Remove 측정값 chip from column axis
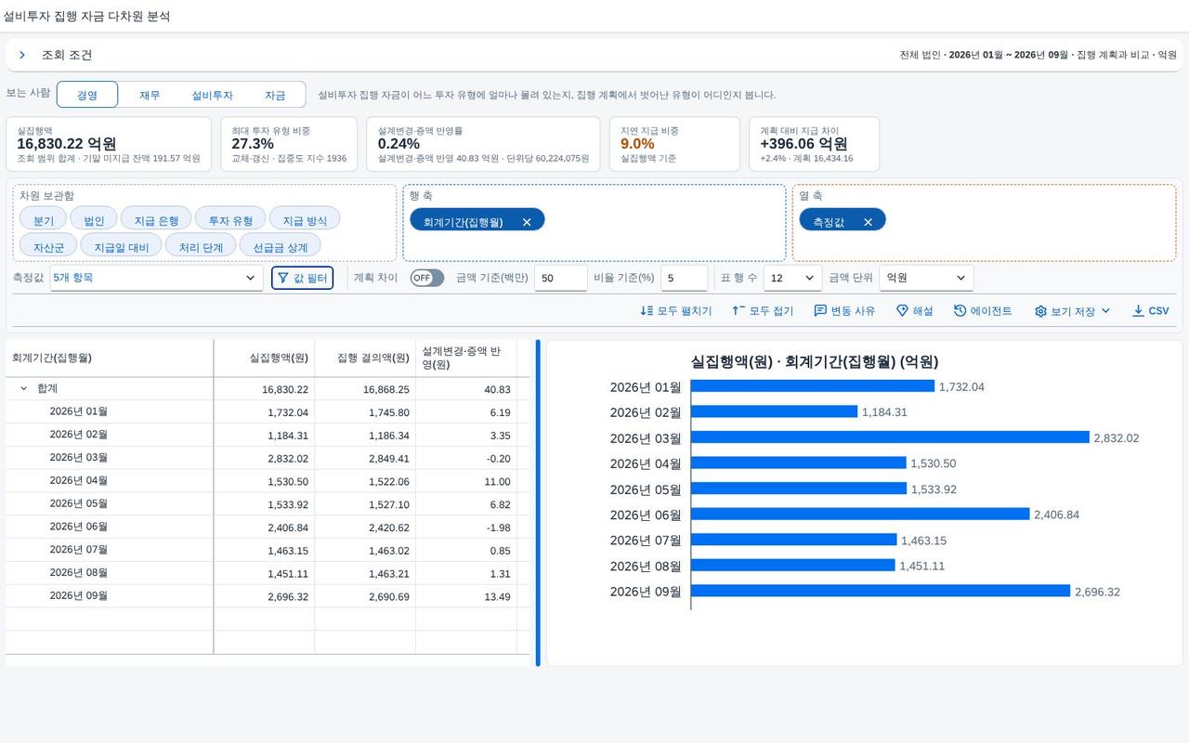This screenshot has width=1189, height=743. click(868, 222)
